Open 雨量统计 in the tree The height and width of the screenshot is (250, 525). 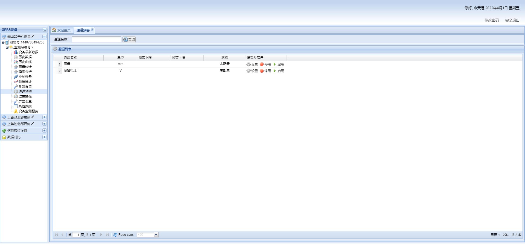[x=25, y=67]
